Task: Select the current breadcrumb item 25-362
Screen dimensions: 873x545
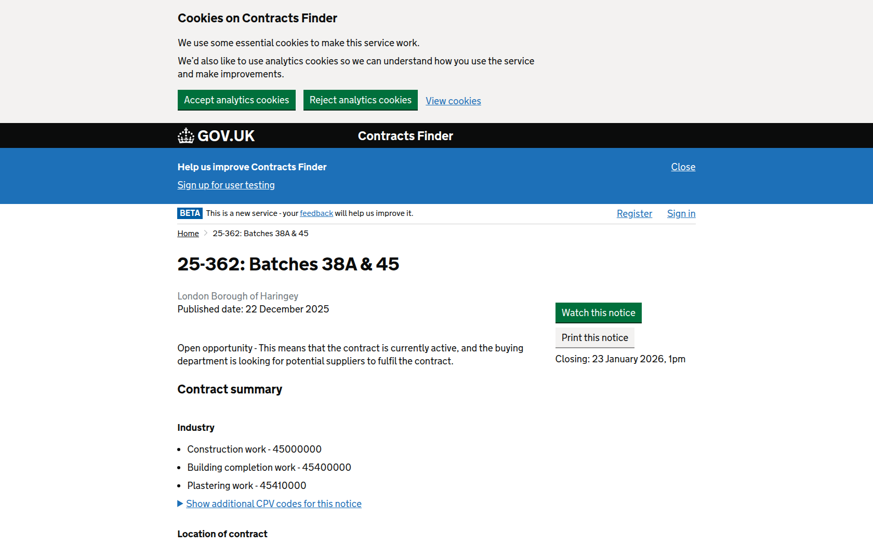Action: pos(260,234)
